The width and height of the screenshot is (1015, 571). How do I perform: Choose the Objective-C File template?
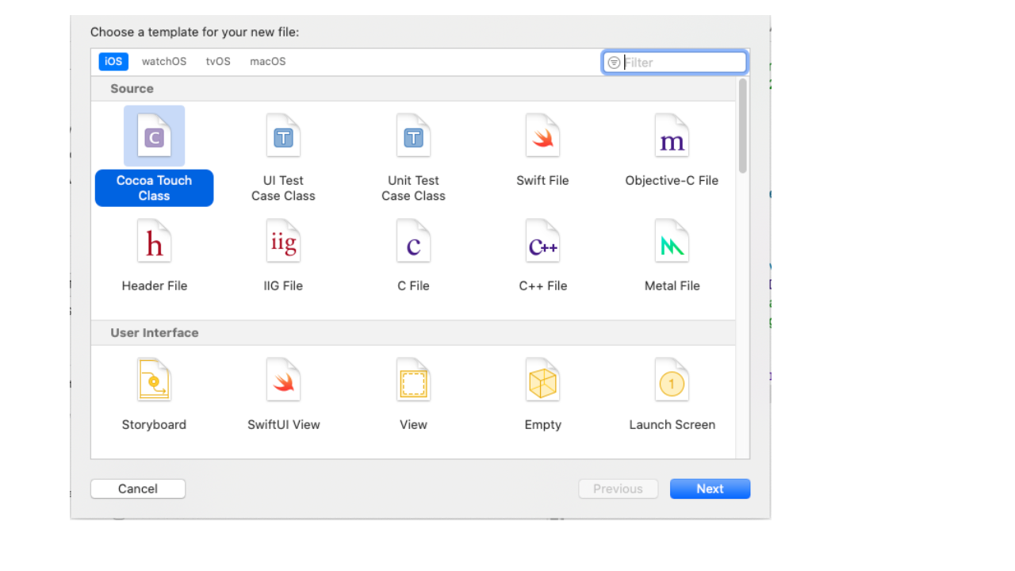coord(672,136)
